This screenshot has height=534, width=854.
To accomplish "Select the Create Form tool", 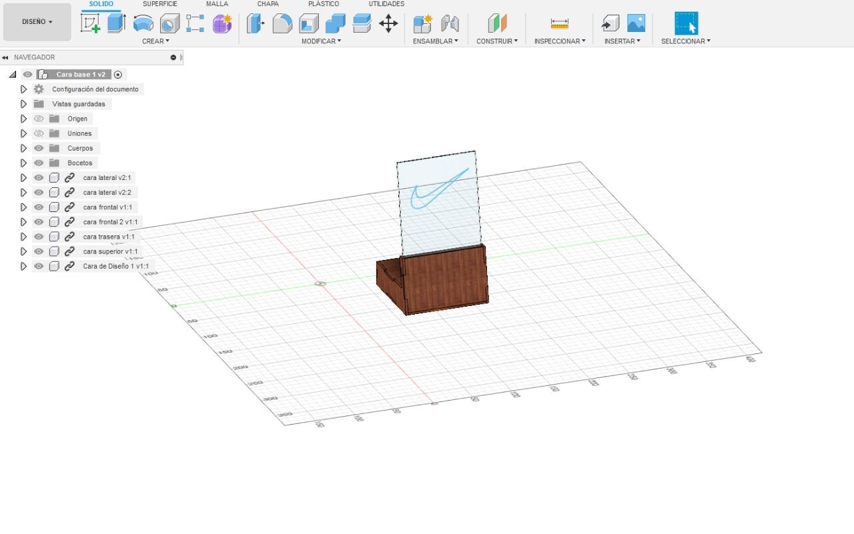I will pos(222,24).
